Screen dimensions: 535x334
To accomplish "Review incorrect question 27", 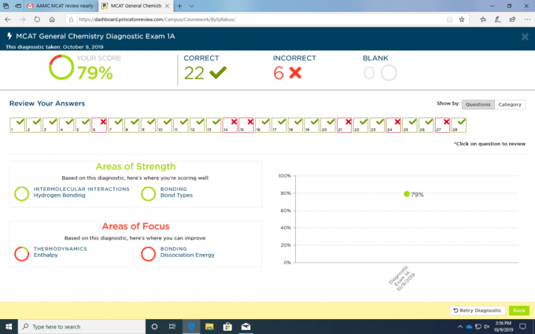I will click(x=442, y=125).
